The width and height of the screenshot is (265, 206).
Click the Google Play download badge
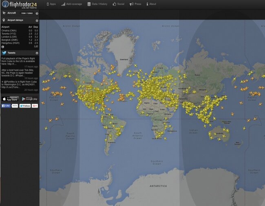29,99
